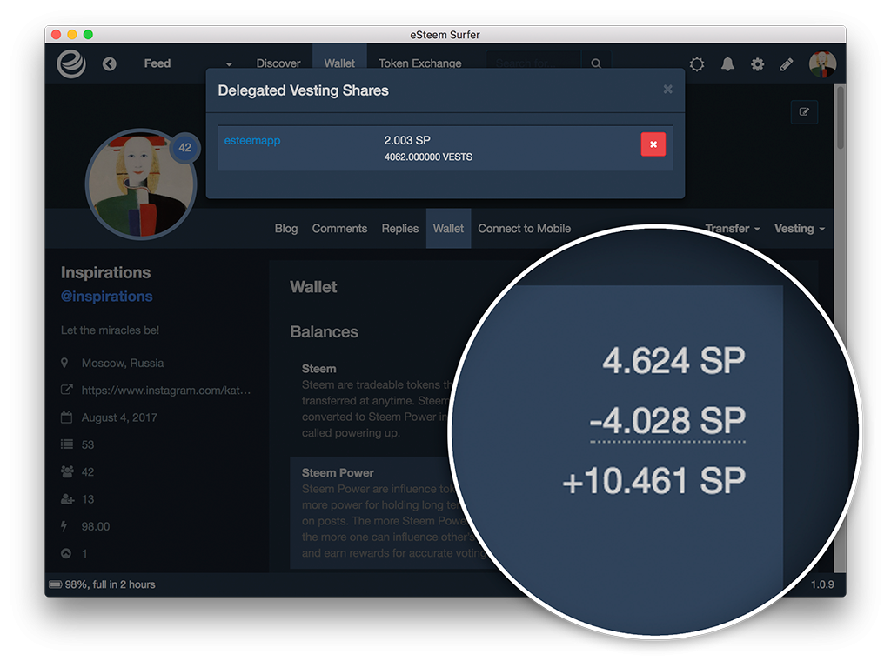Click the followers group icon in the sidebar
Image resolution: width=891 pixels, height=661 pixels.
click(x=67, y=471)
